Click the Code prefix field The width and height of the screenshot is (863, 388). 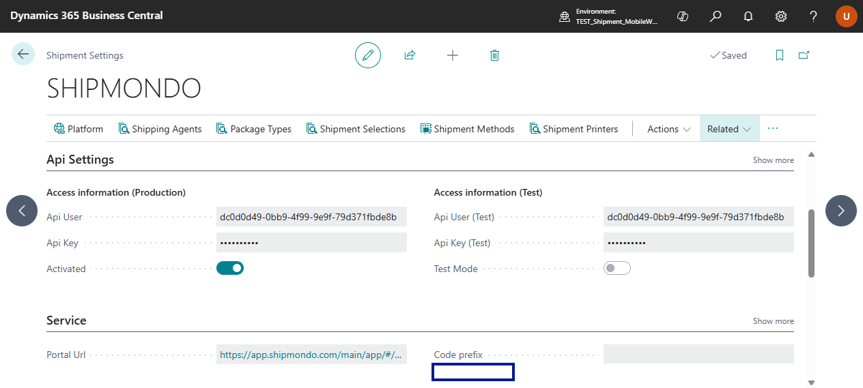[698, 354]
